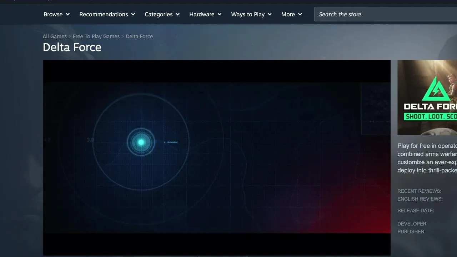Select the RECENT REVIEWS label
The height and width of the screenshot is (257, 457).
point(419,191)
